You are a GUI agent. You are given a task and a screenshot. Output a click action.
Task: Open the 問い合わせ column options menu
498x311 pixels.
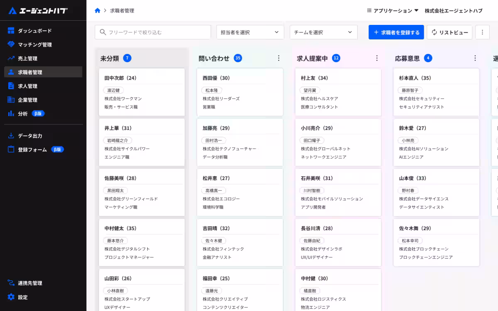coord(278,58)
